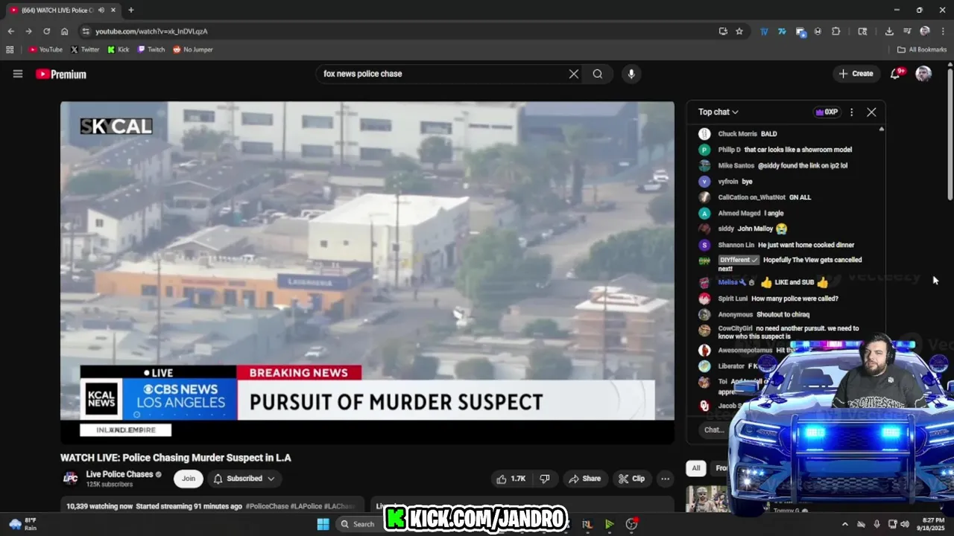954x536 pixels.
Task: Open Live Police Chases channel avatar
Action: 71,478
